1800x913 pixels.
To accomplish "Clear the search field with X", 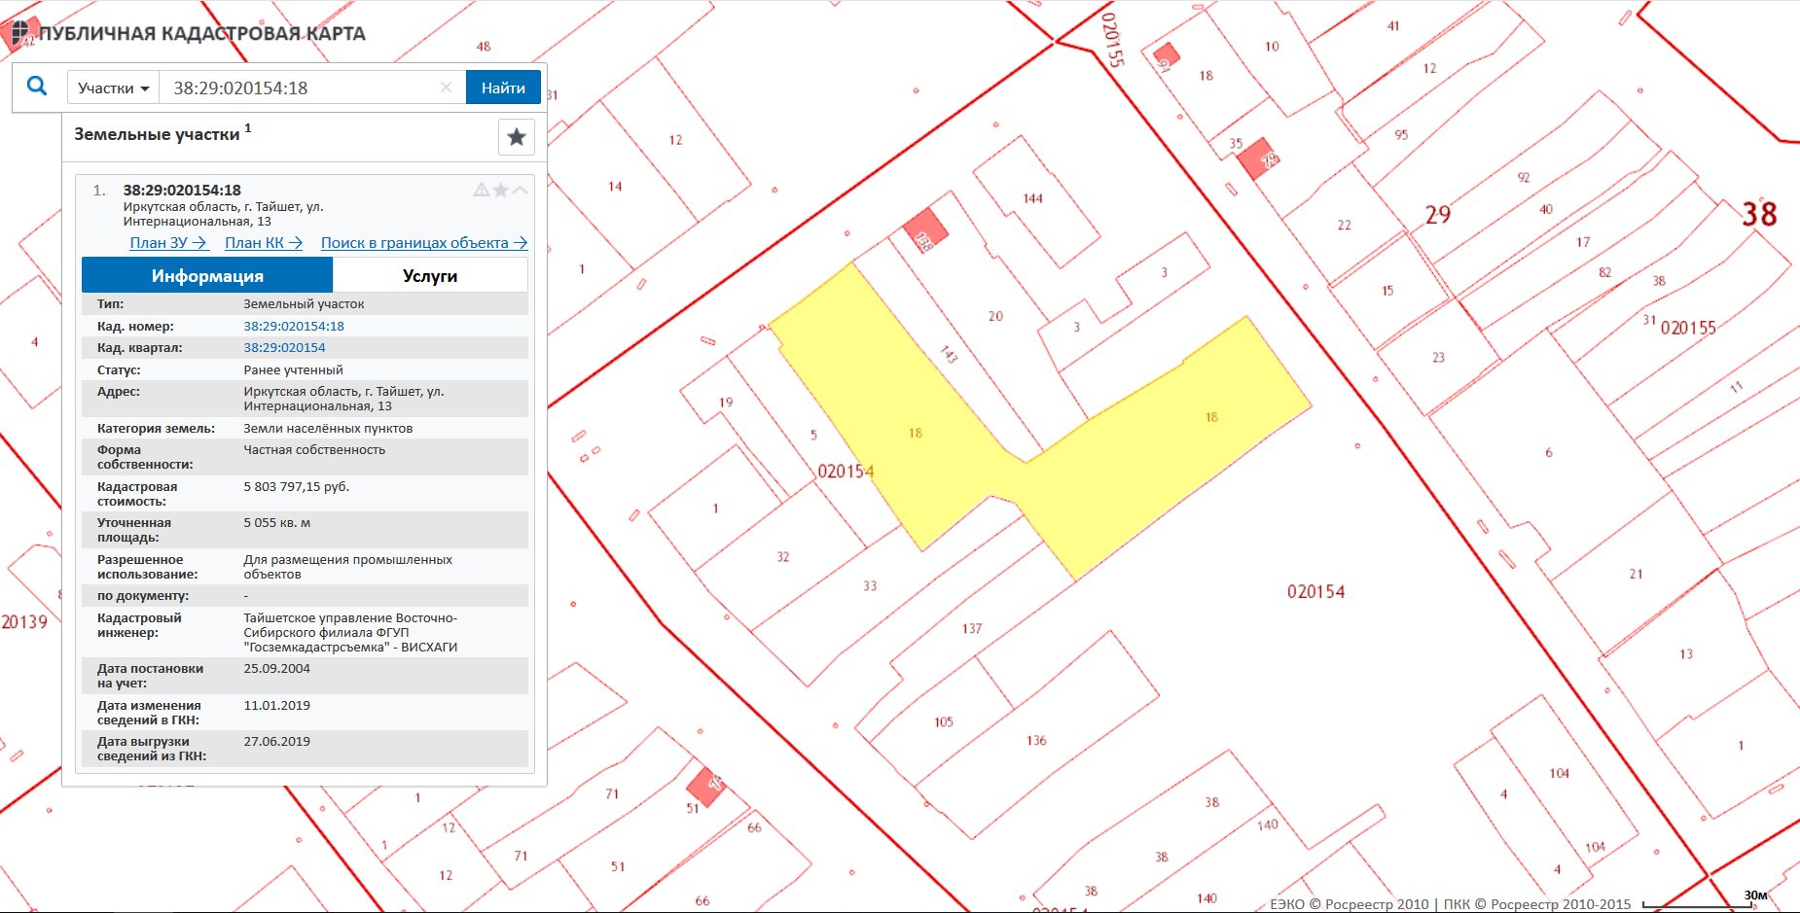I will (x=446, y=88).
